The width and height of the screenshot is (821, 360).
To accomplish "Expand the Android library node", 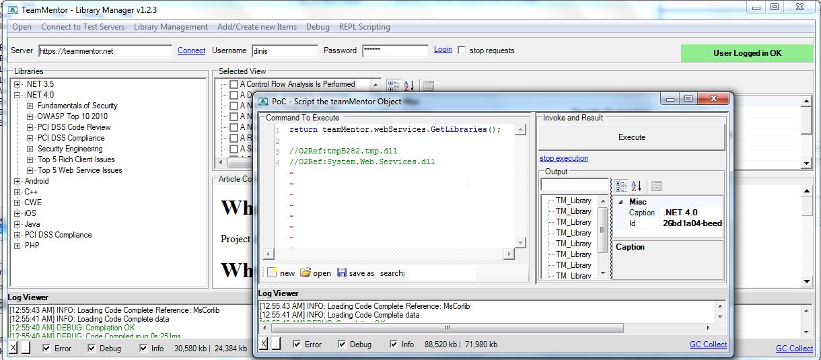I will pyautogui.click(x=17, y=181).
